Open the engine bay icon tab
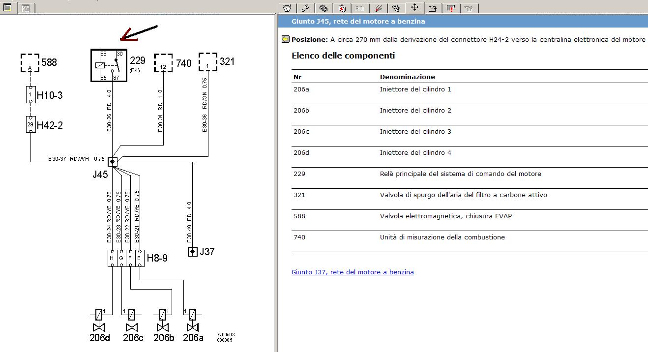Viewport: 648px width, 352px height. click(x=288, y=8)
